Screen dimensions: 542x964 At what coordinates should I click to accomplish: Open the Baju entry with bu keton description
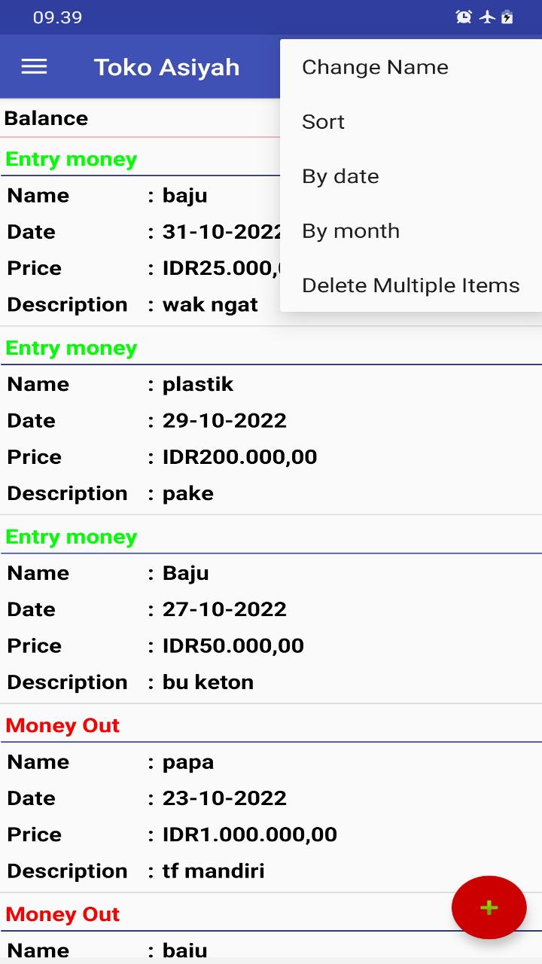[x=271, y=628]
